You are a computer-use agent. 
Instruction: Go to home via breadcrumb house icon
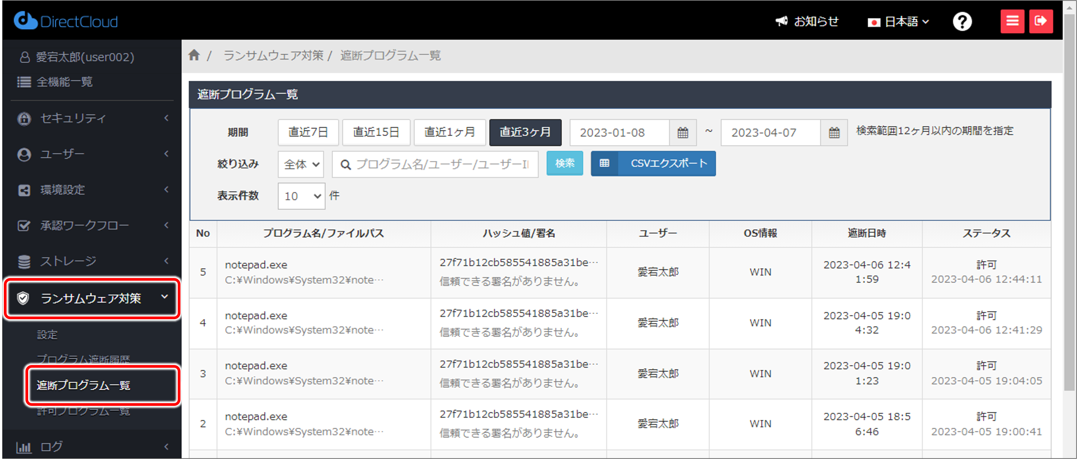point(194,55)
